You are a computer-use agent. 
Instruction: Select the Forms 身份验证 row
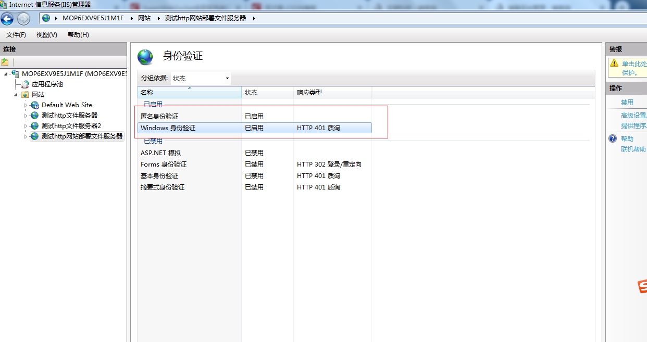tap(164, 164)
